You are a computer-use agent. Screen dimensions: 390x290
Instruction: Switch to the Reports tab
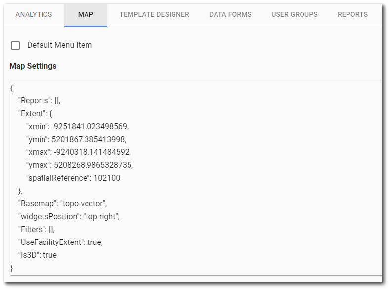(x=353, y=14)
